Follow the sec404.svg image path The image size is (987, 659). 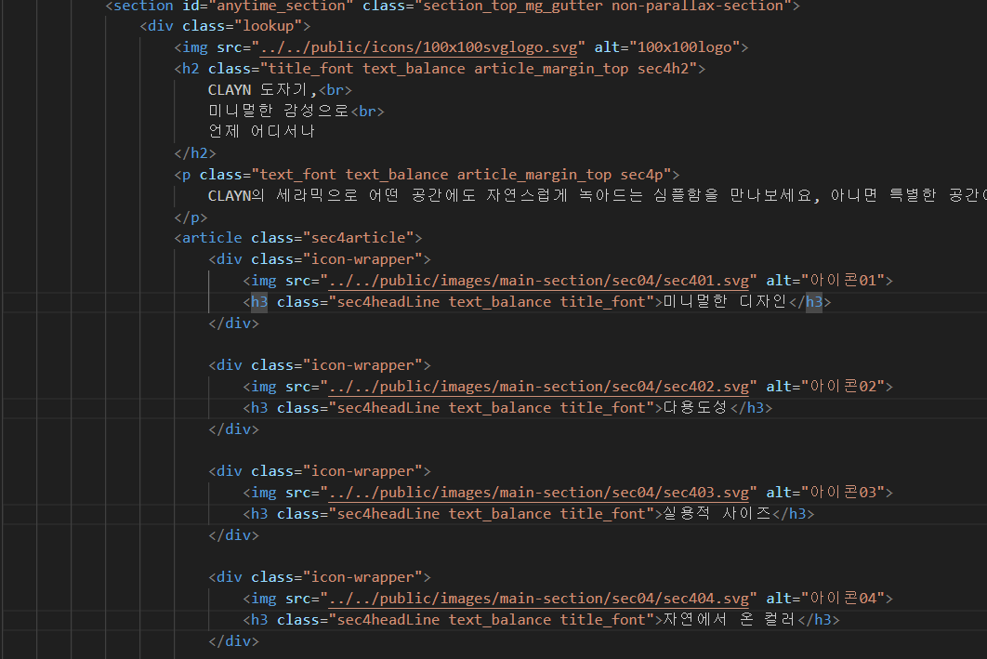point(539,599)
